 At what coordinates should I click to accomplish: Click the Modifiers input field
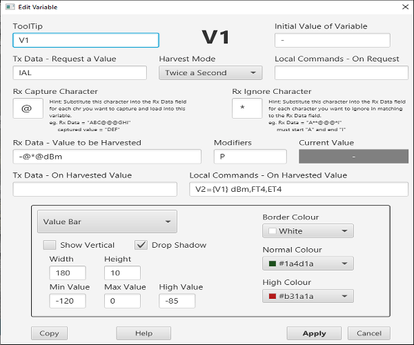[250, 157]
